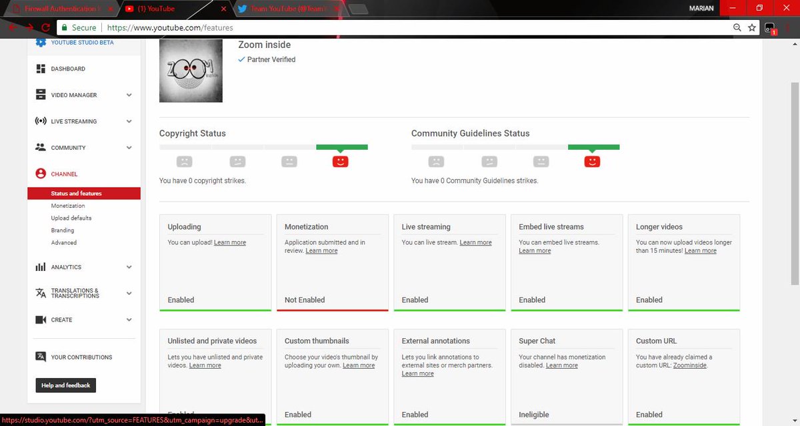Open the Monetization sidebar item
Image resolution: width=800 pixels, height=426 pixels.
click(68, 206)
